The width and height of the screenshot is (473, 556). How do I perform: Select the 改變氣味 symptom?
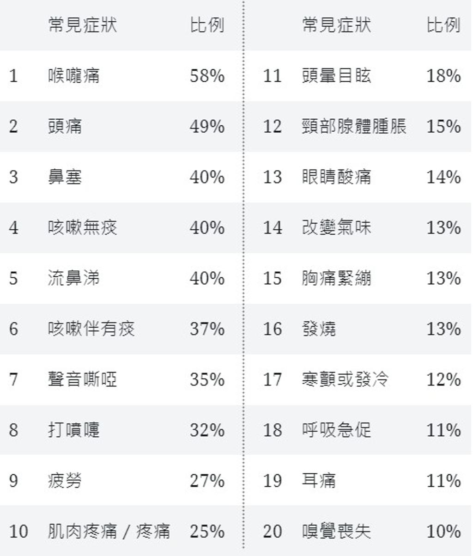tap(337, 227)
